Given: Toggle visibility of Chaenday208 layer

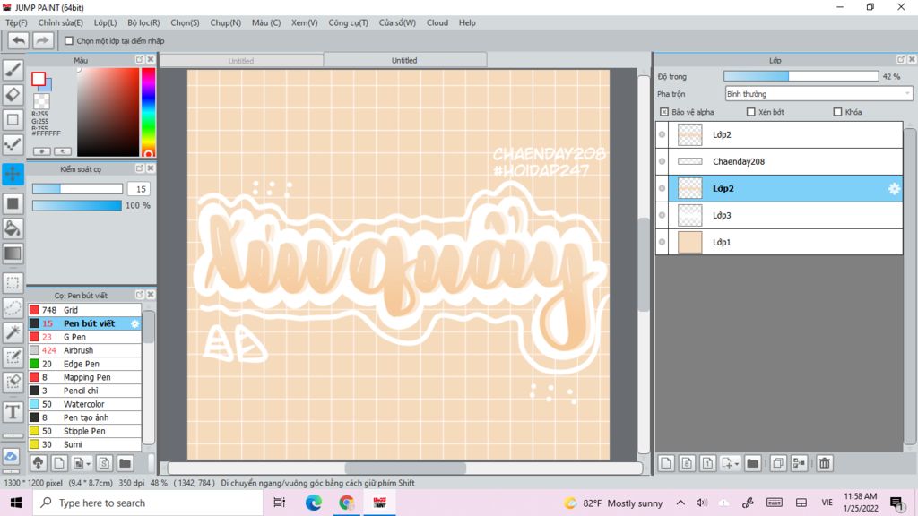Looking at the screenshot, I should pos(663,161).
